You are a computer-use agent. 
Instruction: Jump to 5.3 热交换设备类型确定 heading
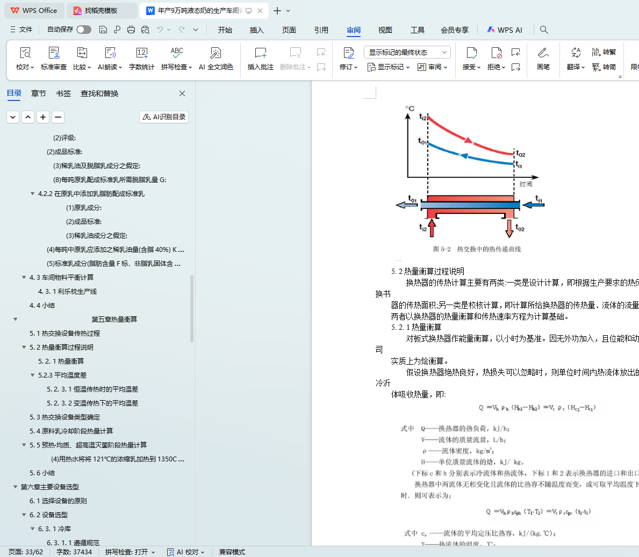tap(64, 417)
